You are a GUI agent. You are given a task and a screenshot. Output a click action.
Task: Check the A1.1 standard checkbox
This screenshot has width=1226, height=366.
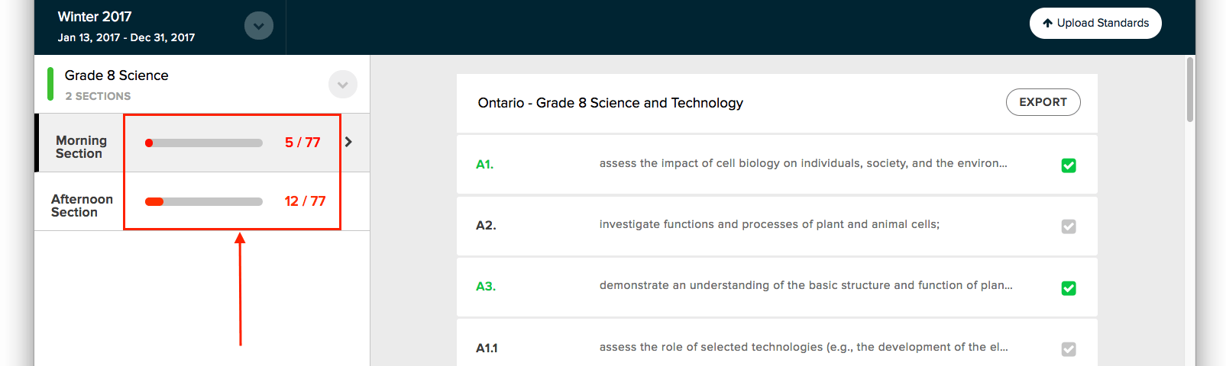tap(1069, 349)
